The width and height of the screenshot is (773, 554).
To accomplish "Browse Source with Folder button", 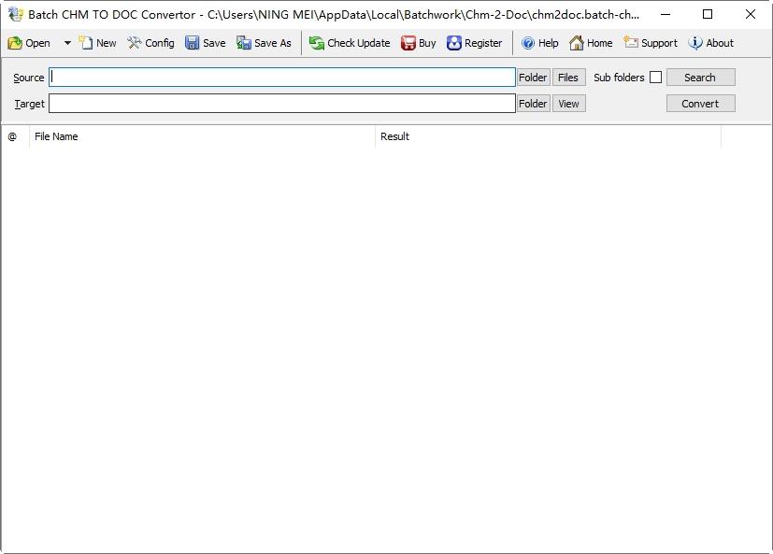I will pos(533,78).
